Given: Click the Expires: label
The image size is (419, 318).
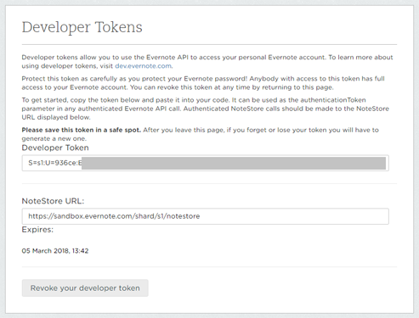Looking at the screenshot, I should point(37,230).
